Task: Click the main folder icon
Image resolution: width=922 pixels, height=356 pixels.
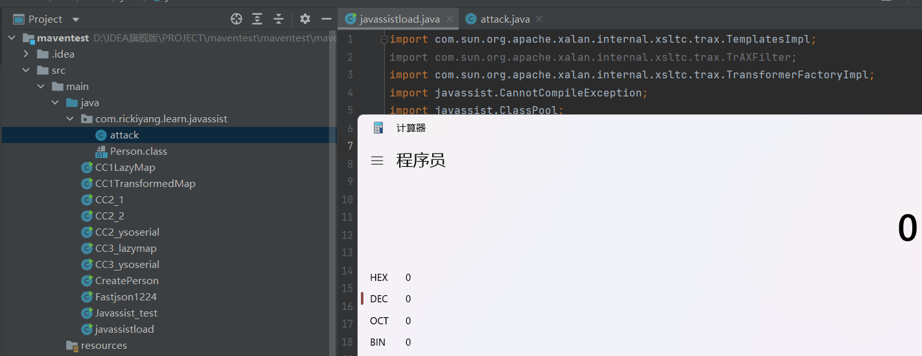Action: (x=57, y=87)
